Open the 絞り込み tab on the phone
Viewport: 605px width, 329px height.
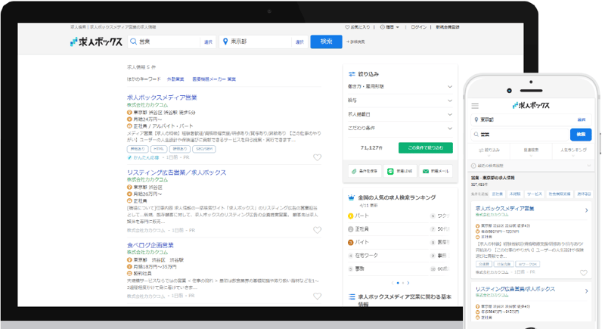pyautogui.click(x=489, y=150)
